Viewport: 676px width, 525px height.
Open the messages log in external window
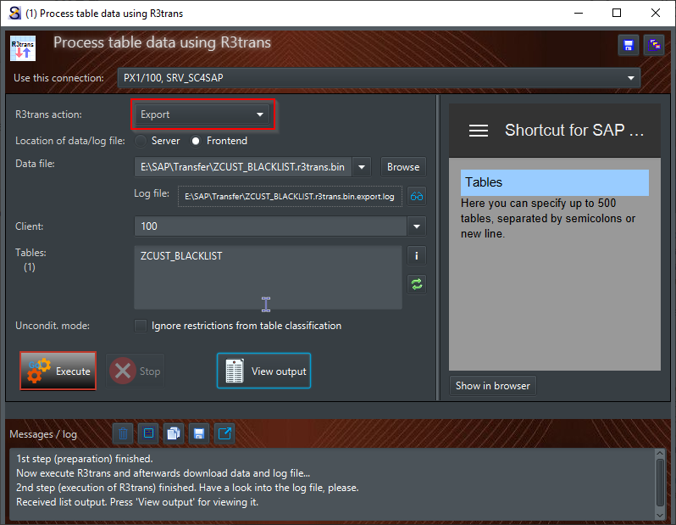click(224, 433)
